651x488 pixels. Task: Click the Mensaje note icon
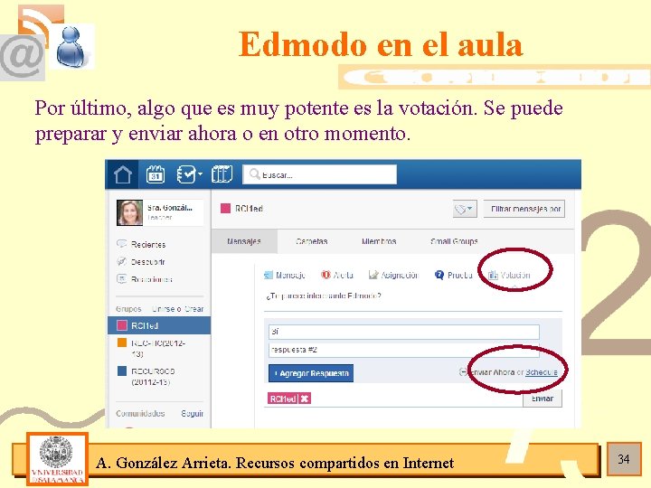[269, 275]
